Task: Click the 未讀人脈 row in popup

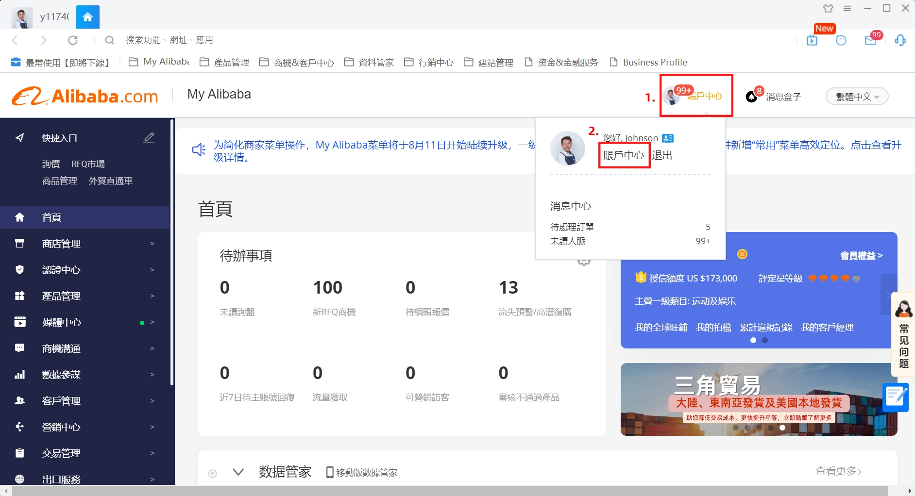Action: 630,241
